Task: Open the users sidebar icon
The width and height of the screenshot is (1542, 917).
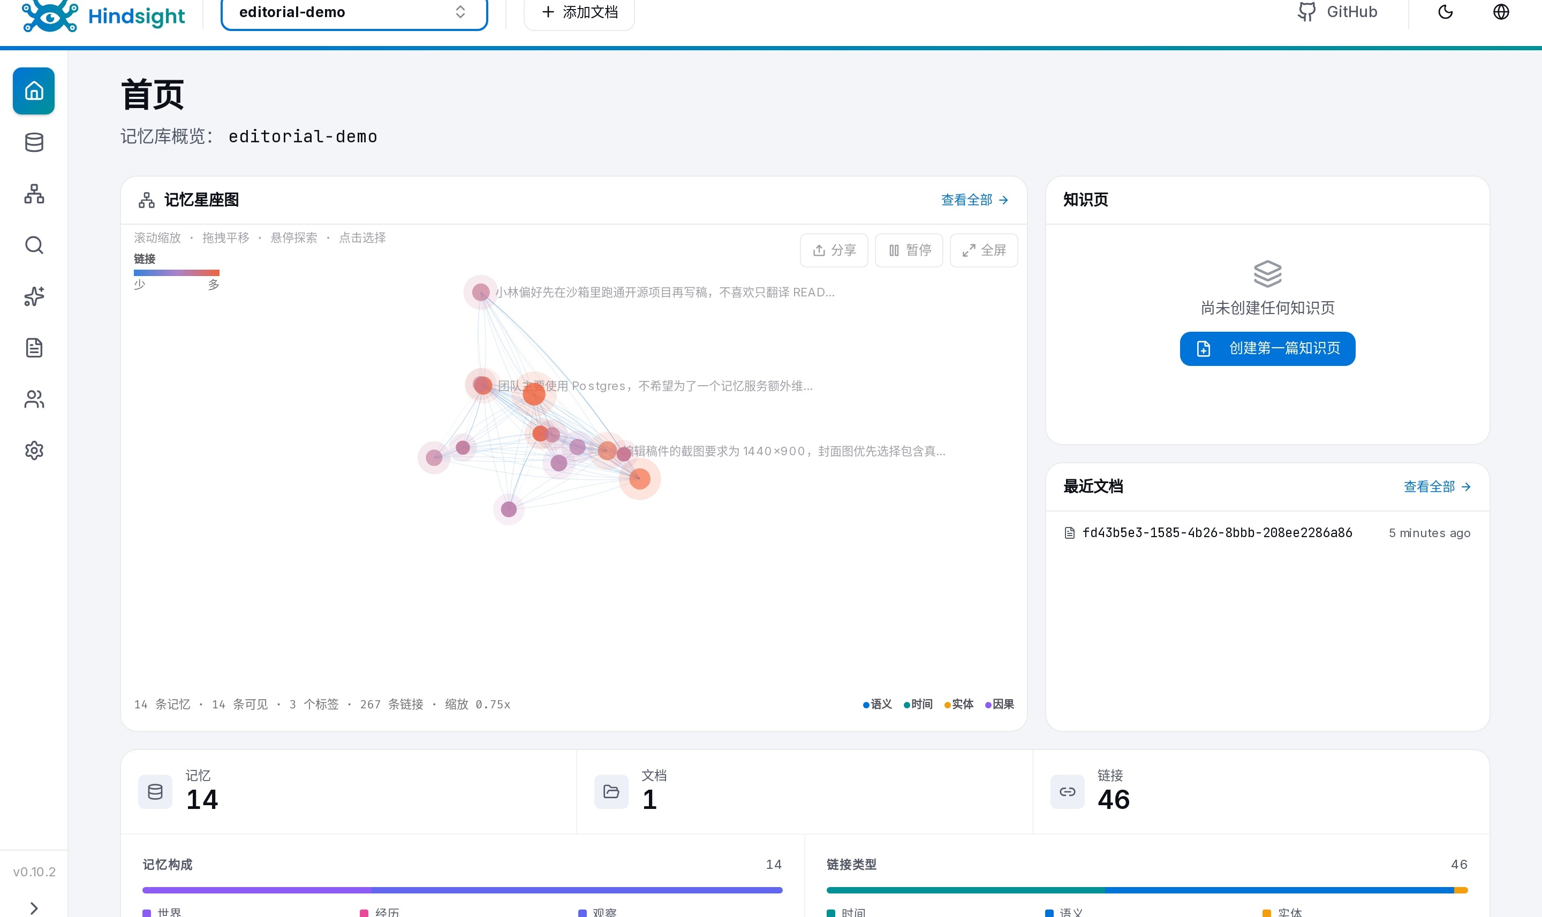Action: (34, 399)
